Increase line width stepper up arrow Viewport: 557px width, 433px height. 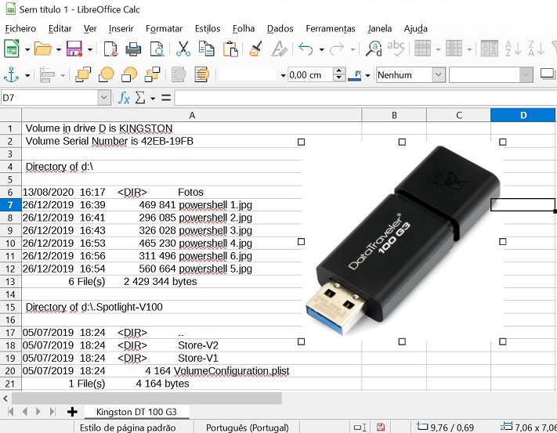(339, 71)
